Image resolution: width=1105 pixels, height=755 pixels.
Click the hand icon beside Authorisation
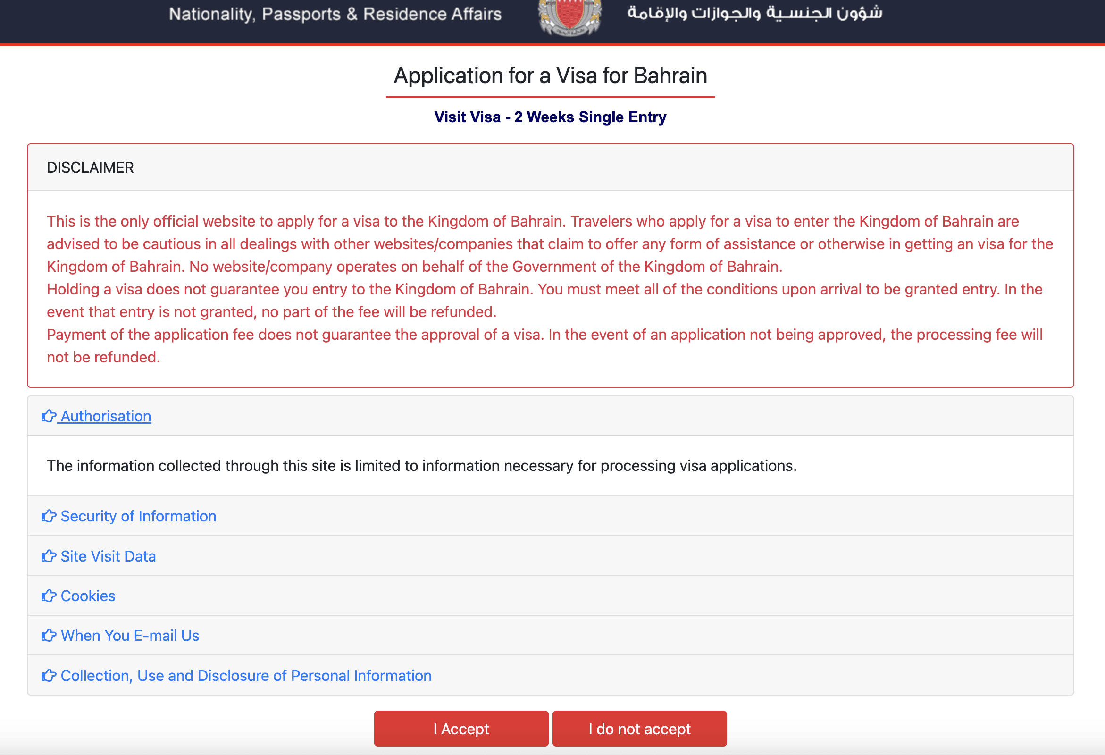(49, 416)
